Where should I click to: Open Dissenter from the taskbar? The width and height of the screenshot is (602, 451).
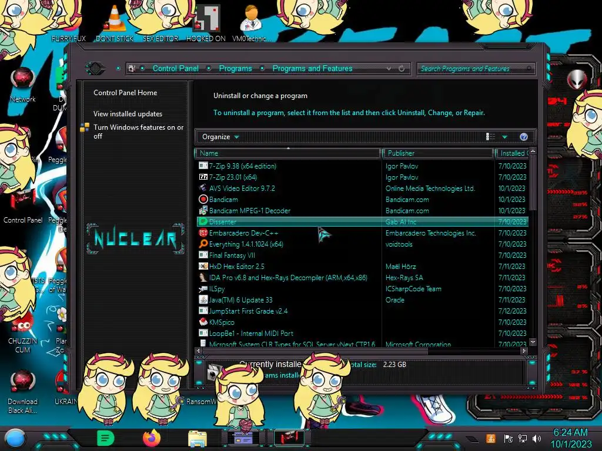point(106,438)
